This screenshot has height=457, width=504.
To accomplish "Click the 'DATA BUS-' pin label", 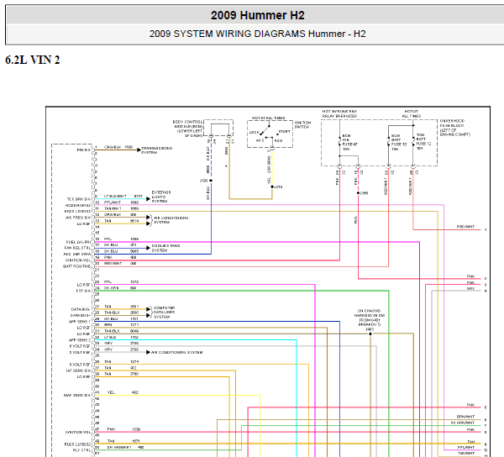I will (81, 309).
